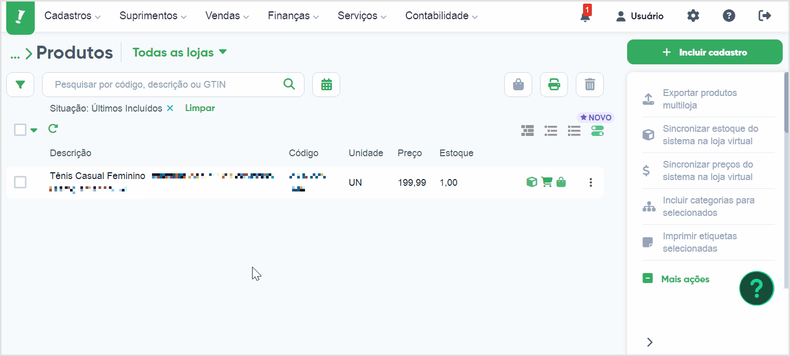The height and width of the screenshot is (356, 790).
Task: Click the shopping cart icon in product row
Action: [x=547, y=182]
